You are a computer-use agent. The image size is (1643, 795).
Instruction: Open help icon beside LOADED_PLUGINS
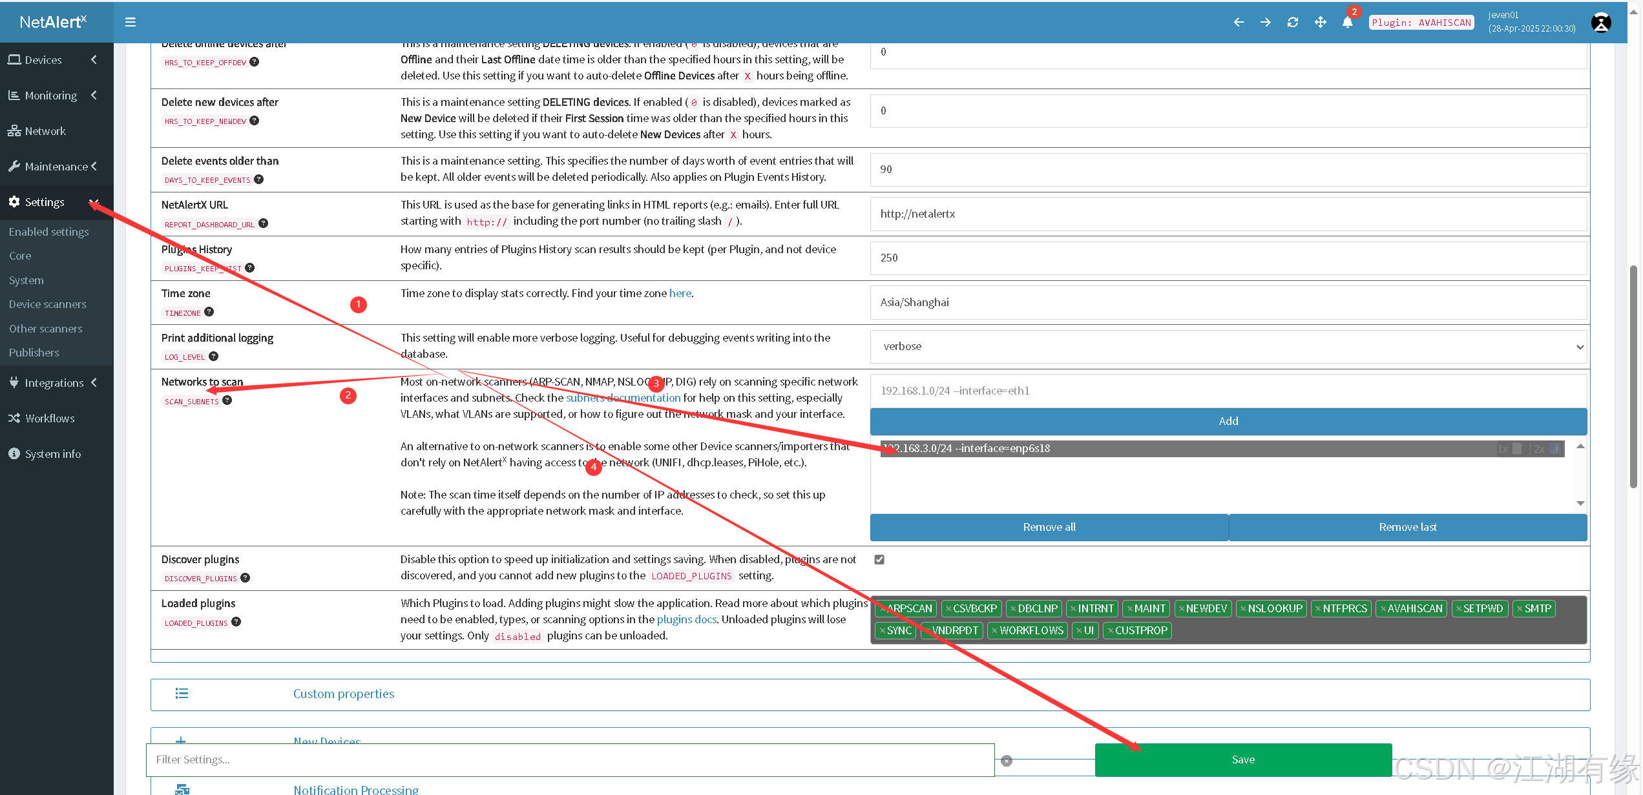(236, 622)
